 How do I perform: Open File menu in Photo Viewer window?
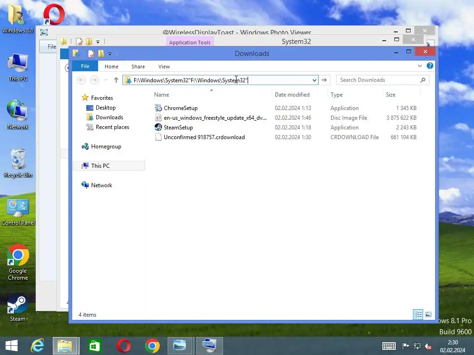tap(51, 47)
